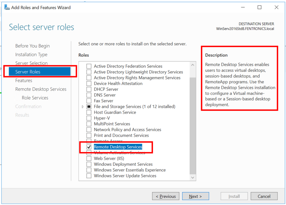Viewport: 286px width, 205px height.
Task: Enable Network Policy and Access Services
Action: [89, 129]
